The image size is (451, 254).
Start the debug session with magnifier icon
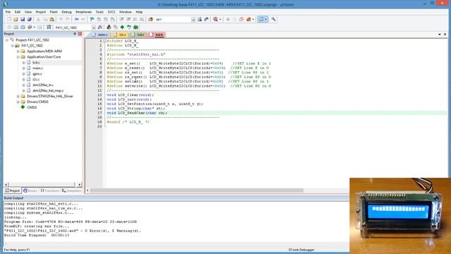(x=216, y=19)
